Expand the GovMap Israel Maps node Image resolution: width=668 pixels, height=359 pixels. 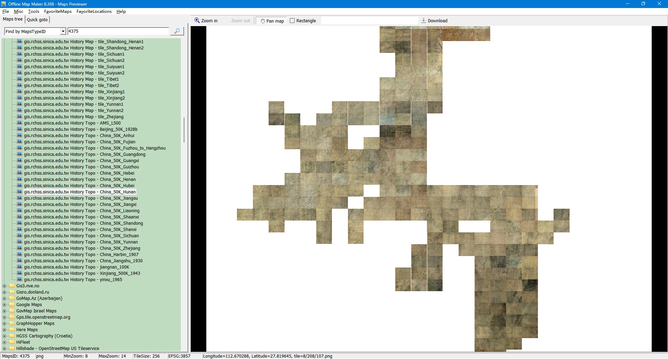tap(5, 311)
